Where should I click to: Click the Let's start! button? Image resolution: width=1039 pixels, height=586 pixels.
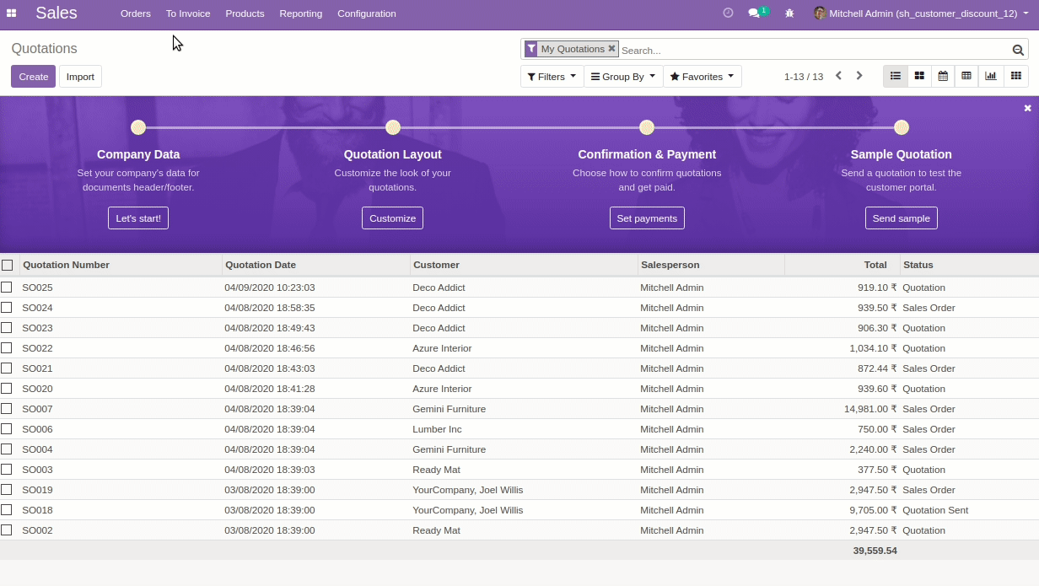138,218
